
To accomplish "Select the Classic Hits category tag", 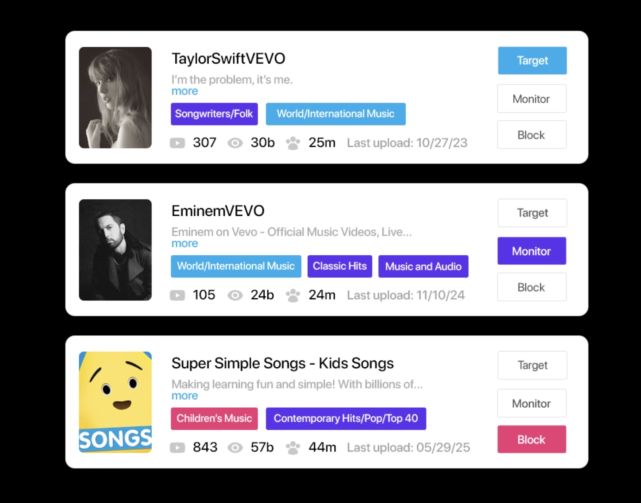I will click(340, 266).
